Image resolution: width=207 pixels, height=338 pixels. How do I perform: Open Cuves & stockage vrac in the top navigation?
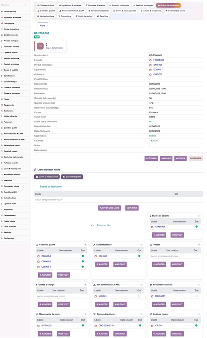(125, 11)
